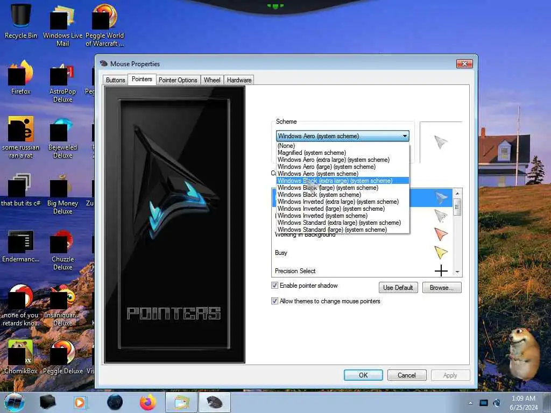
Task: Open the folder window taskbar button
Action: 181,402
